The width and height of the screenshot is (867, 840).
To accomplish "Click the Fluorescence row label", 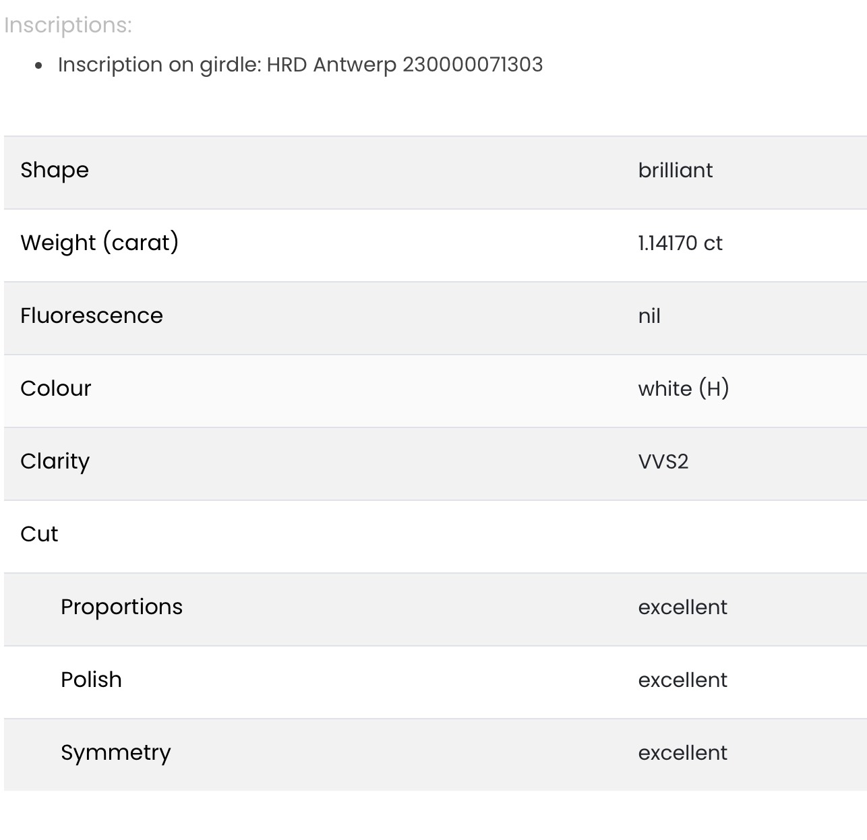I will [92, 316].
